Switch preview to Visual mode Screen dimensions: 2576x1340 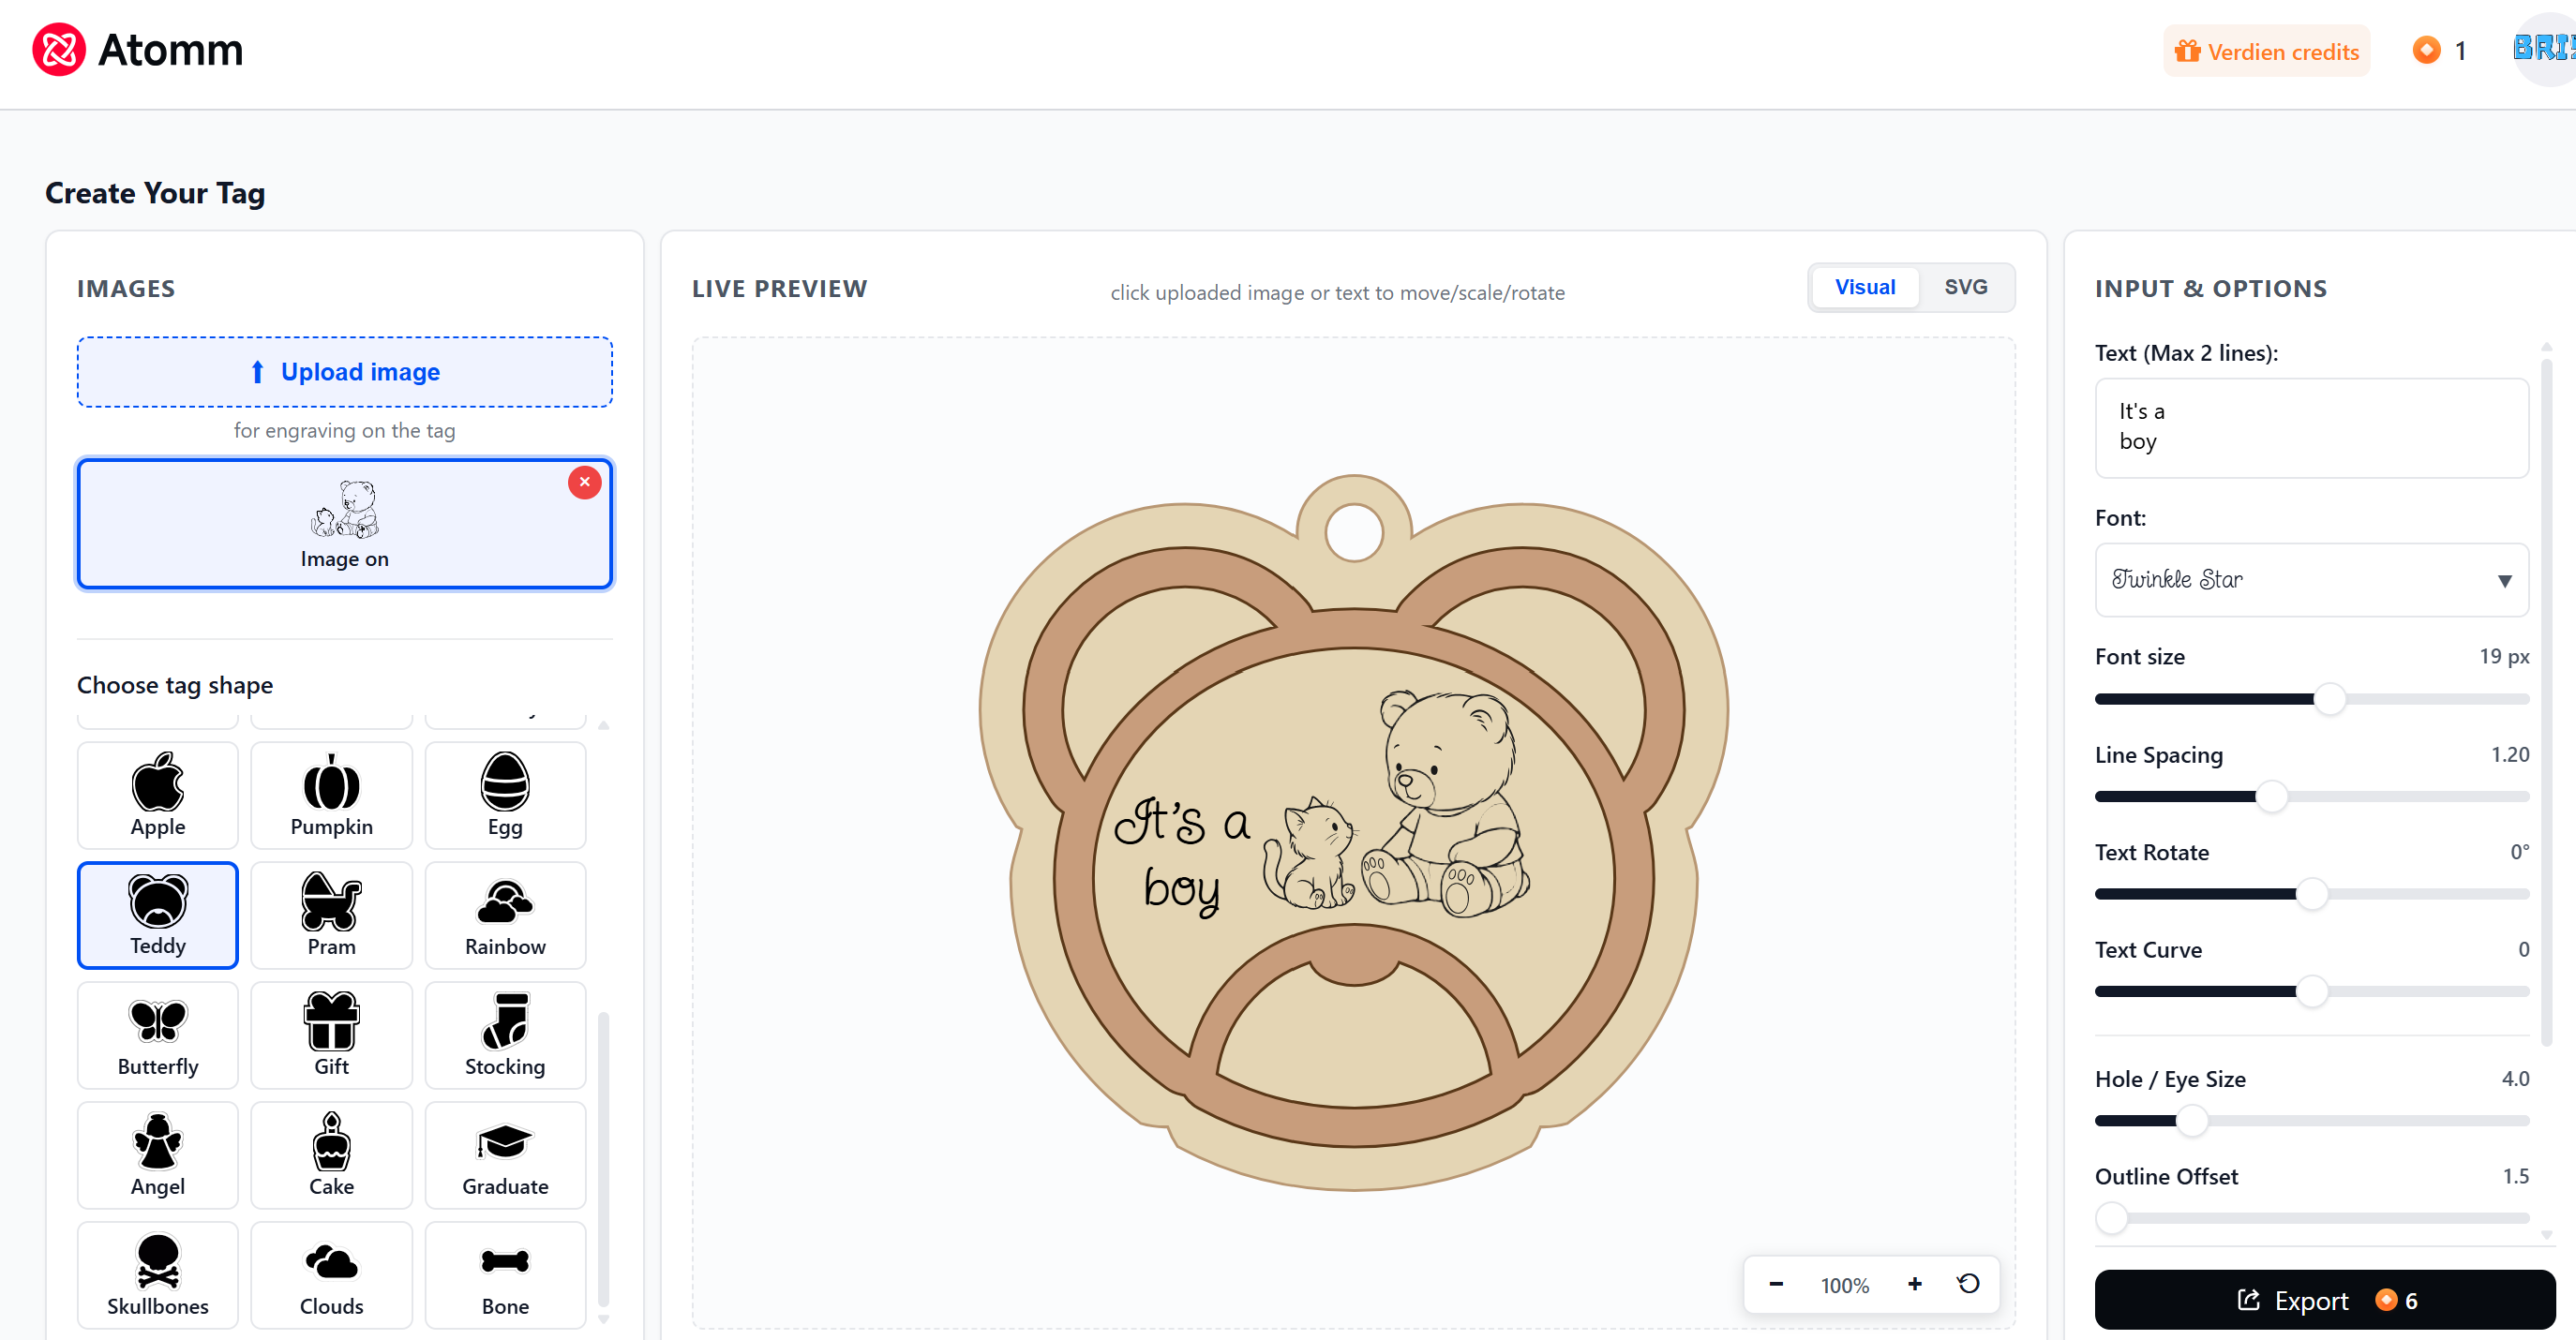coord(1865,287)
